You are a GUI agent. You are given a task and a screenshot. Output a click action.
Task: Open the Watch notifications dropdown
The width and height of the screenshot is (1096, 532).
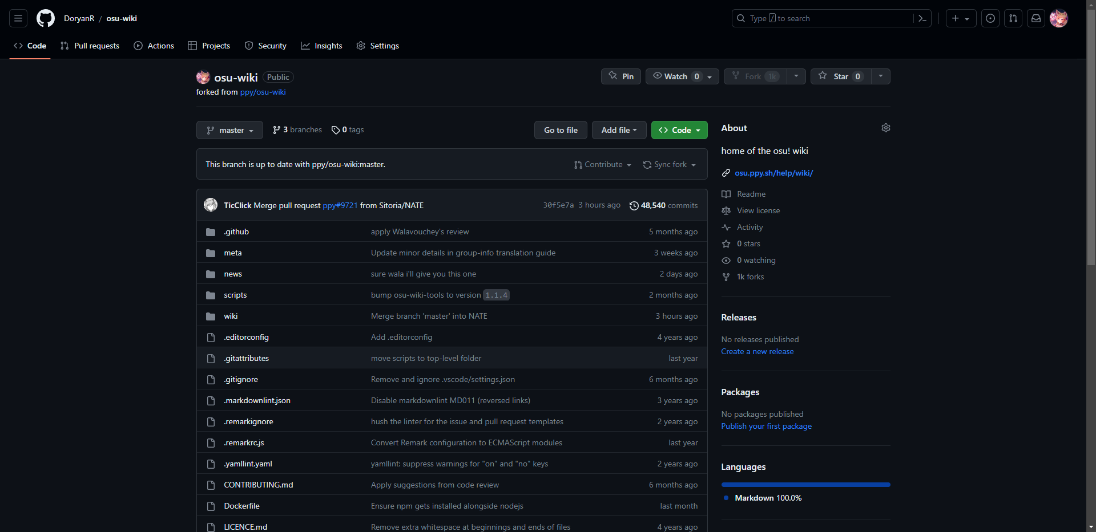pos(682,76)
